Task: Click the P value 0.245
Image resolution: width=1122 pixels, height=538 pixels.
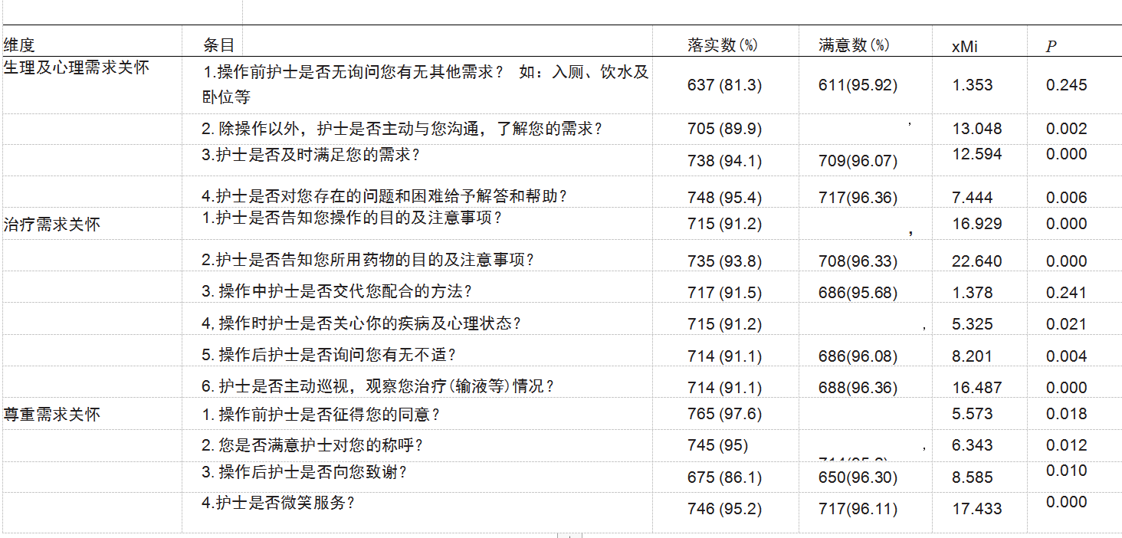Action: tap(1066, 85)
